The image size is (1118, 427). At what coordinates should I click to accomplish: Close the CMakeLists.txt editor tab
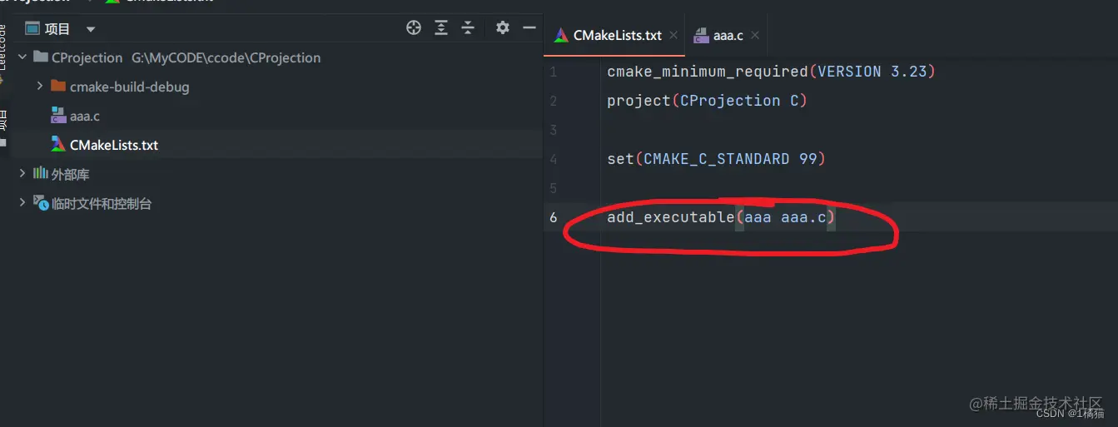[x=673, y=36]
